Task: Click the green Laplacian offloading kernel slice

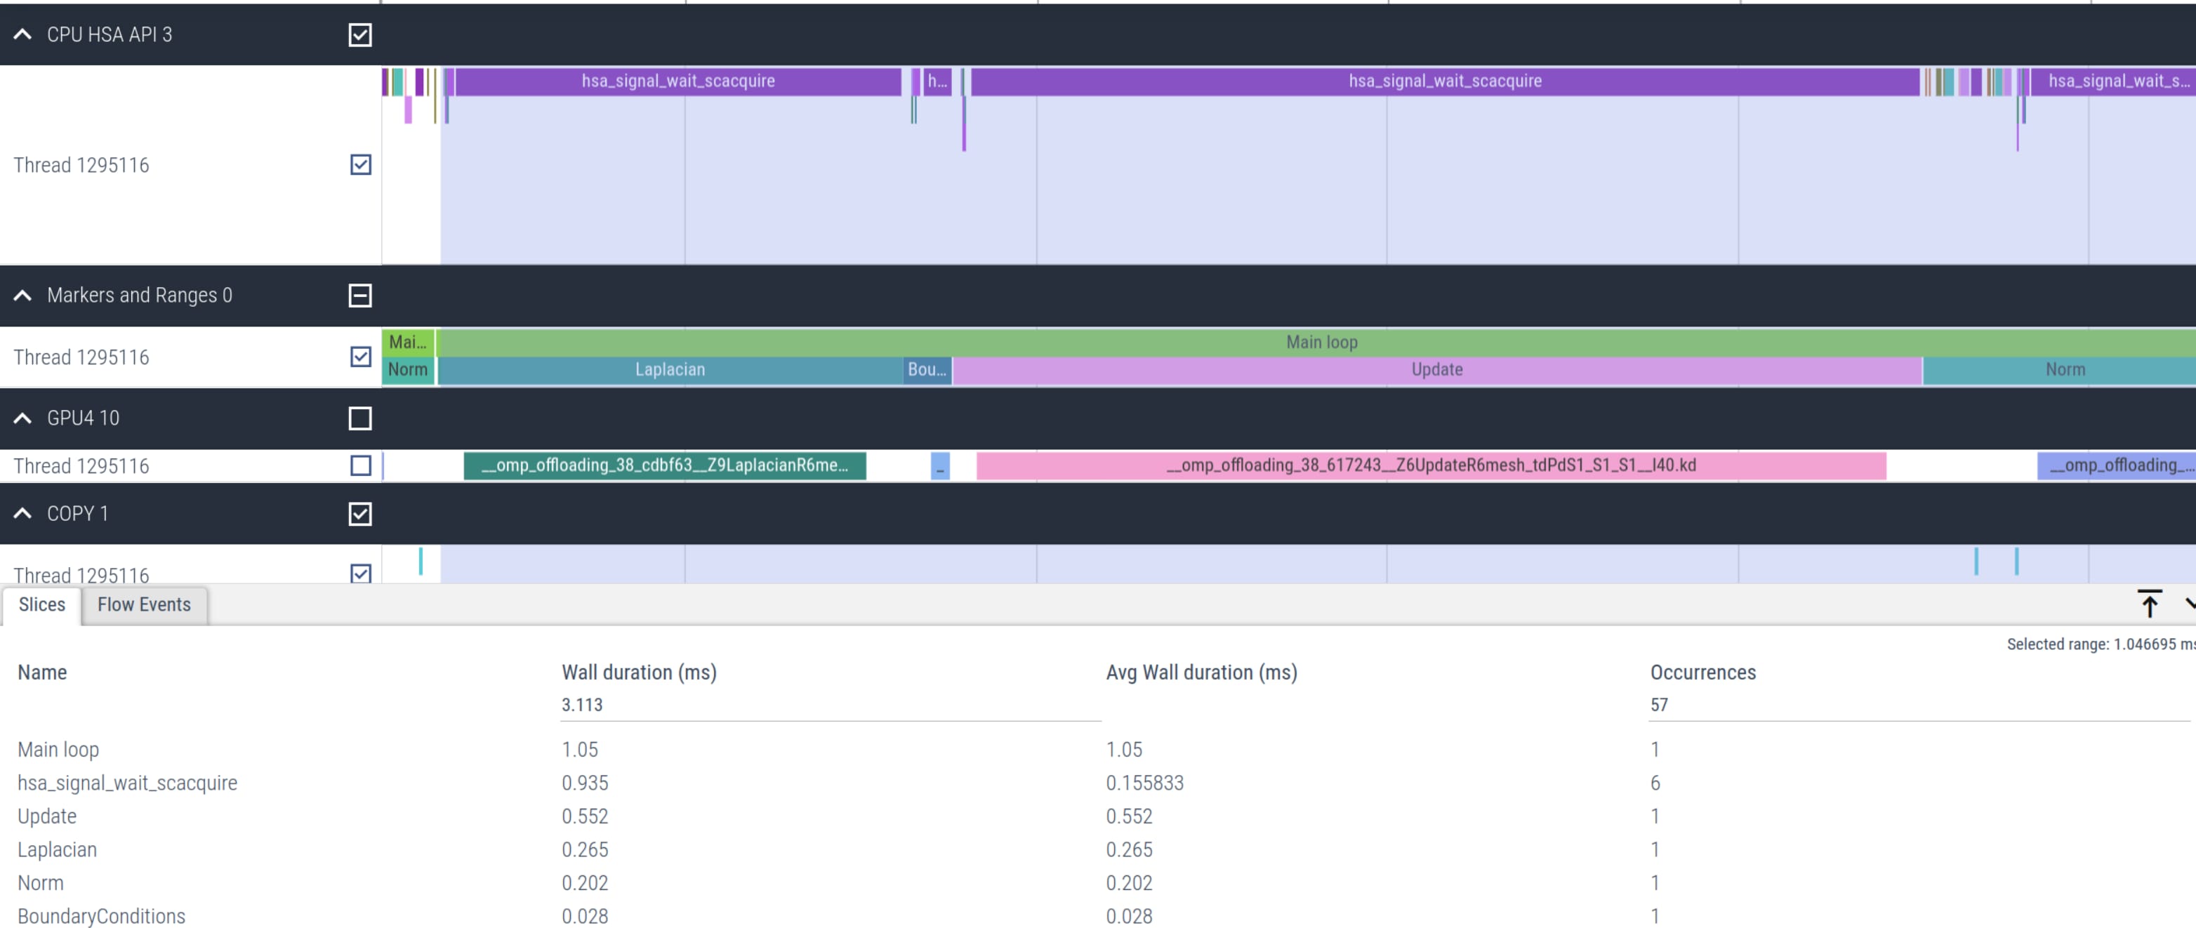Action: (x=664, y=465)
